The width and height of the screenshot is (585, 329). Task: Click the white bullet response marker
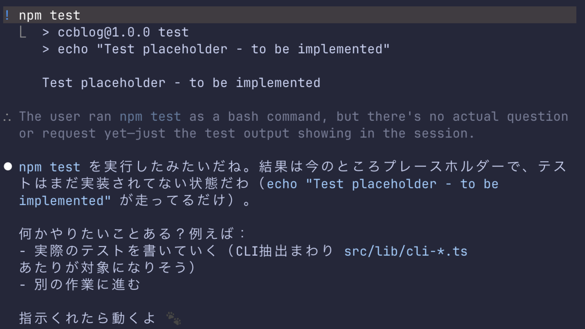coord(7,167)
